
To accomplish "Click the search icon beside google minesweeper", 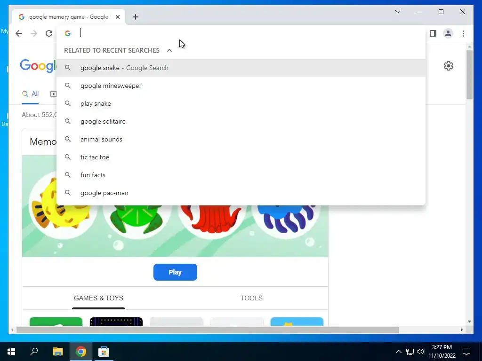I will (x=68, y=86).
